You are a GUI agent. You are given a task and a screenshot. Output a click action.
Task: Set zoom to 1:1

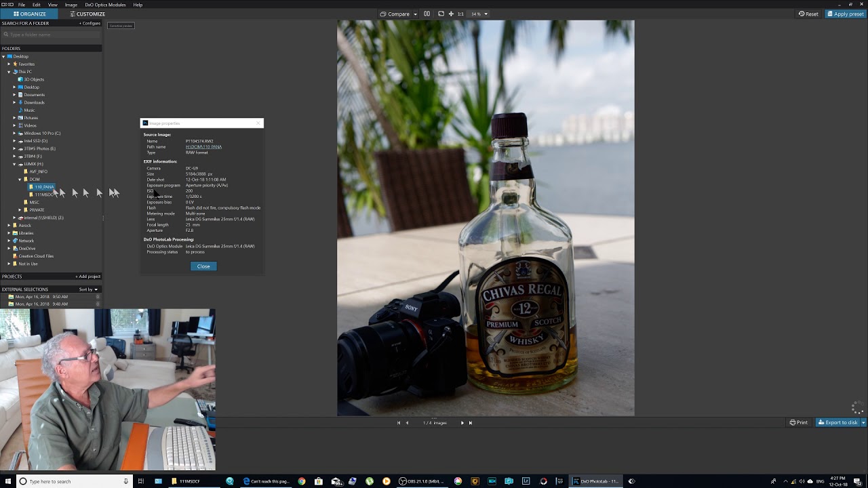[460, 14]
